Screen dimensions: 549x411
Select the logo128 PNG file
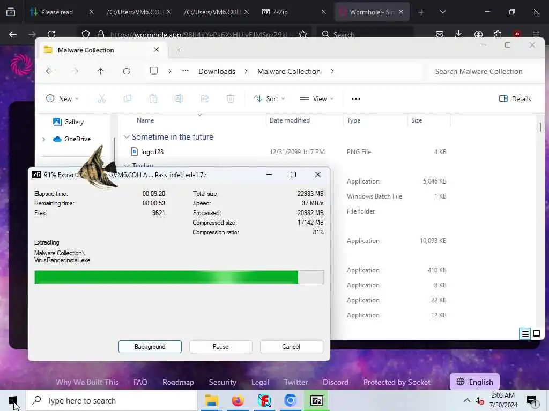click(152, 151)
